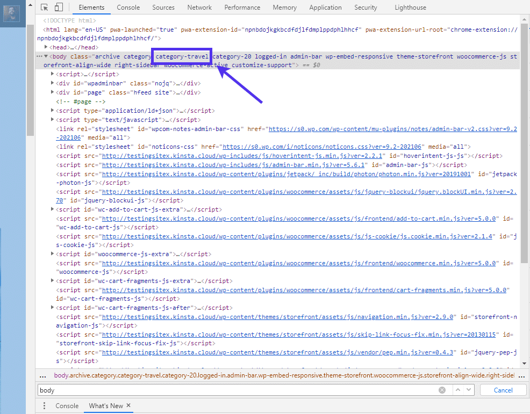Viewport: 530px width, 414px height.
Task: Collapse the body element node
Action: coord(46,56)
